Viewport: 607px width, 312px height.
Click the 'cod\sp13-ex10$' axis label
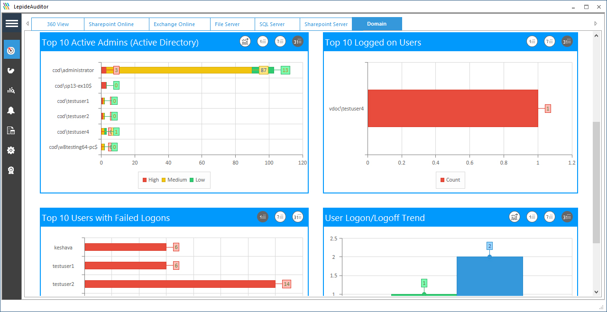[73, 86]
